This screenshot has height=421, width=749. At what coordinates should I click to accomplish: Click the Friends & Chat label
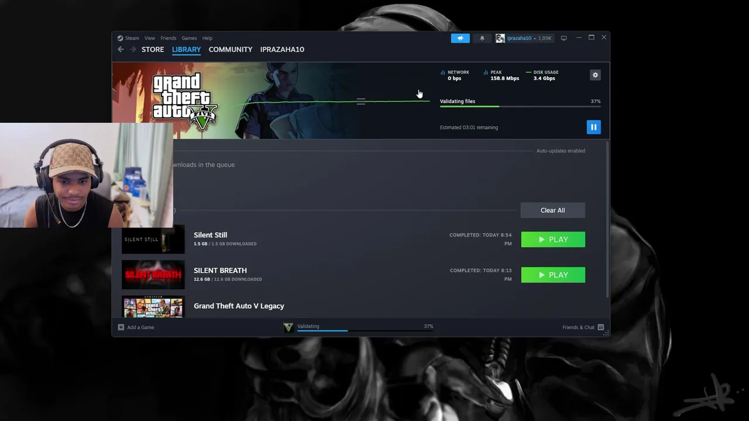click(578, 327)
